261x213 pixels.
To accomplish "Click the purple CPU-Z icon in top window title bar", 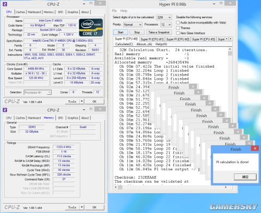I will click(5, 4).
